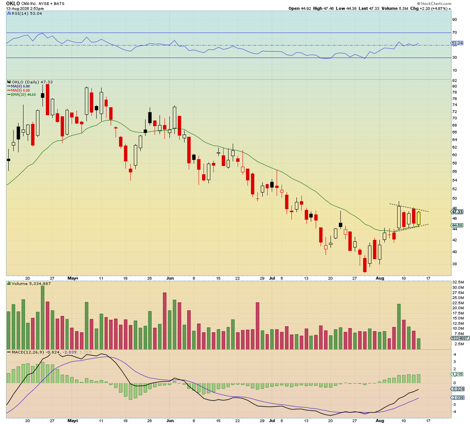Click the 13-Aug-2026 2:53pm timestamp
The height and width of the screenshot is (424, 470).
(25, 8)
